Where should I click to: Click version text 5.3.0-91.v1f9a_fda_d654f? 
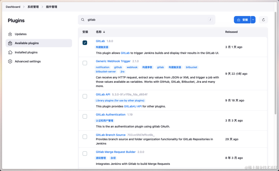129,94
